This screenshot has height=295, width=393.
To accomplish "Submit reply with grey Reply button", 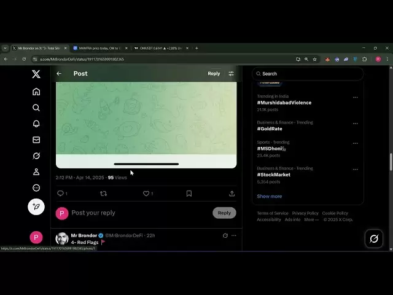I will [x=224, y=213].
